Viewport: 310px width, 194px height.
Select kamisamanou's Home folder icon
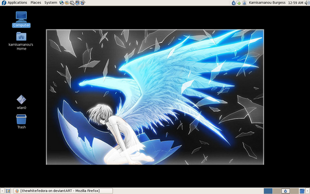(x=21, y=41)
